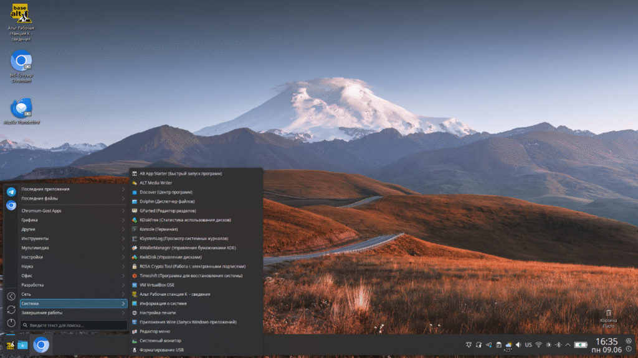Click the Chromium taskbar icon
Viewport: 638px width, 358px height.
(41, 345)
